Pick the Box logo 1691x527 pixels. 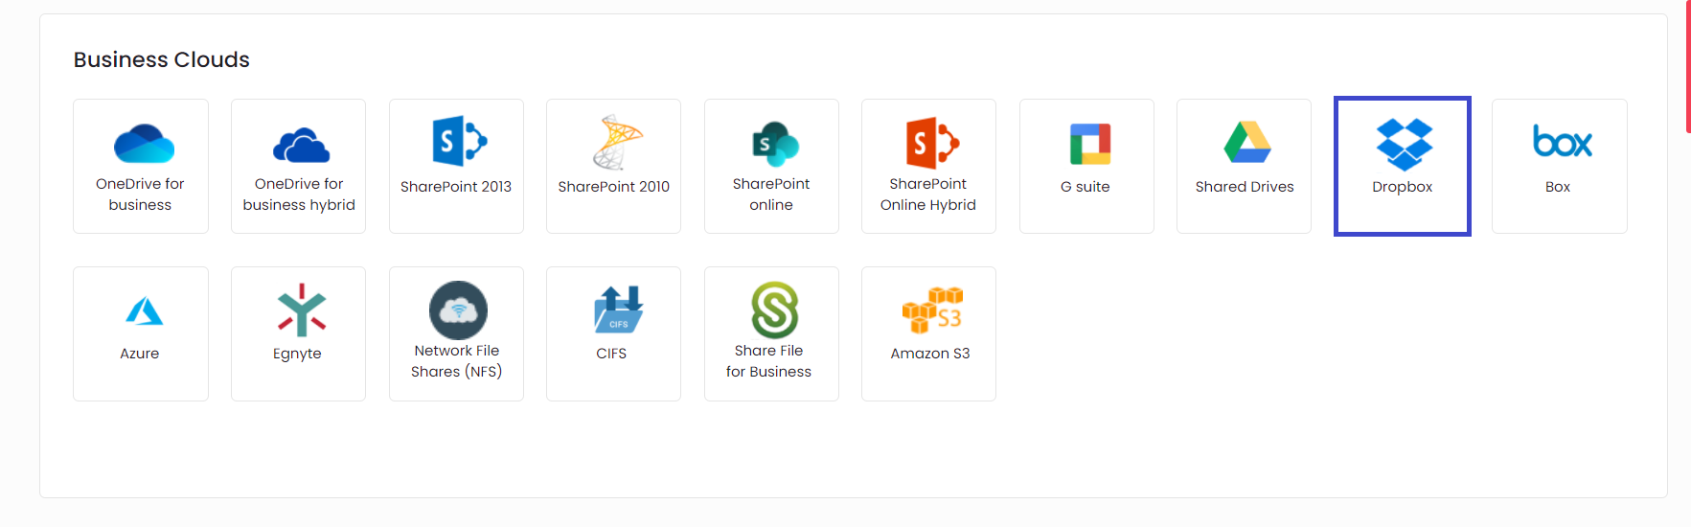coord(1562,143)
